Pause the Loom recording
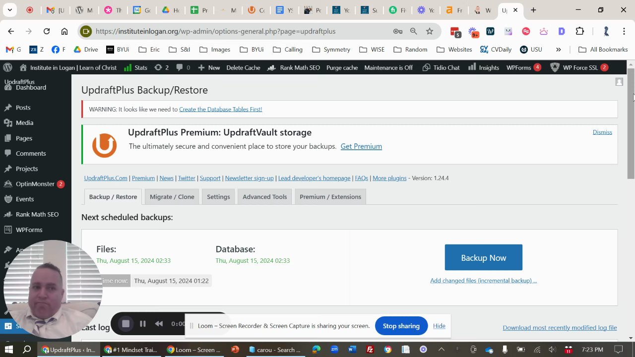This screenshot has width=635, height=357. (142, 324)
